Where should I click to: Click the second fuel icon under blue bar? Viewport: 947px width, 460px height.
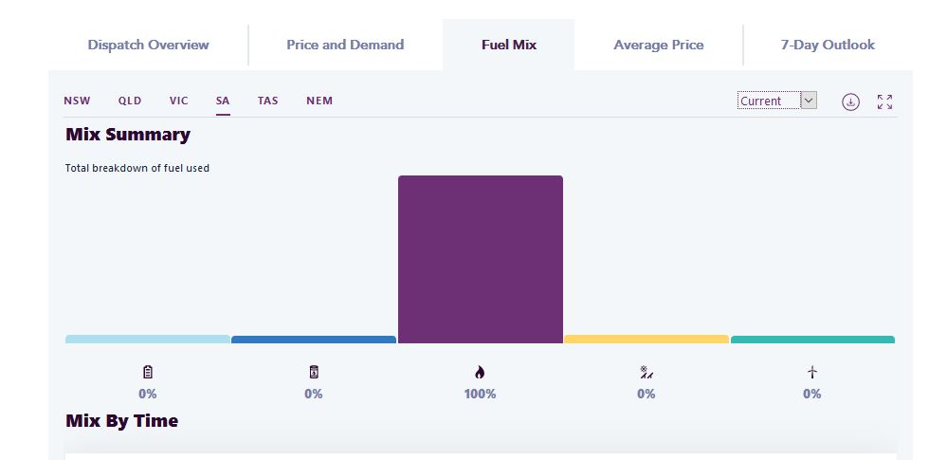click(x=314, y=372)
